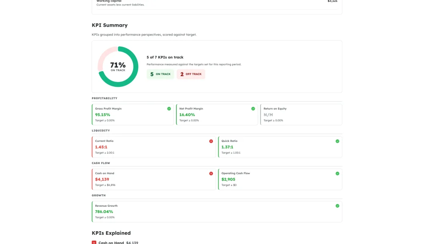Select the 2 OFF TRACK badge
434x244 pixels.
tap(191, 74)
